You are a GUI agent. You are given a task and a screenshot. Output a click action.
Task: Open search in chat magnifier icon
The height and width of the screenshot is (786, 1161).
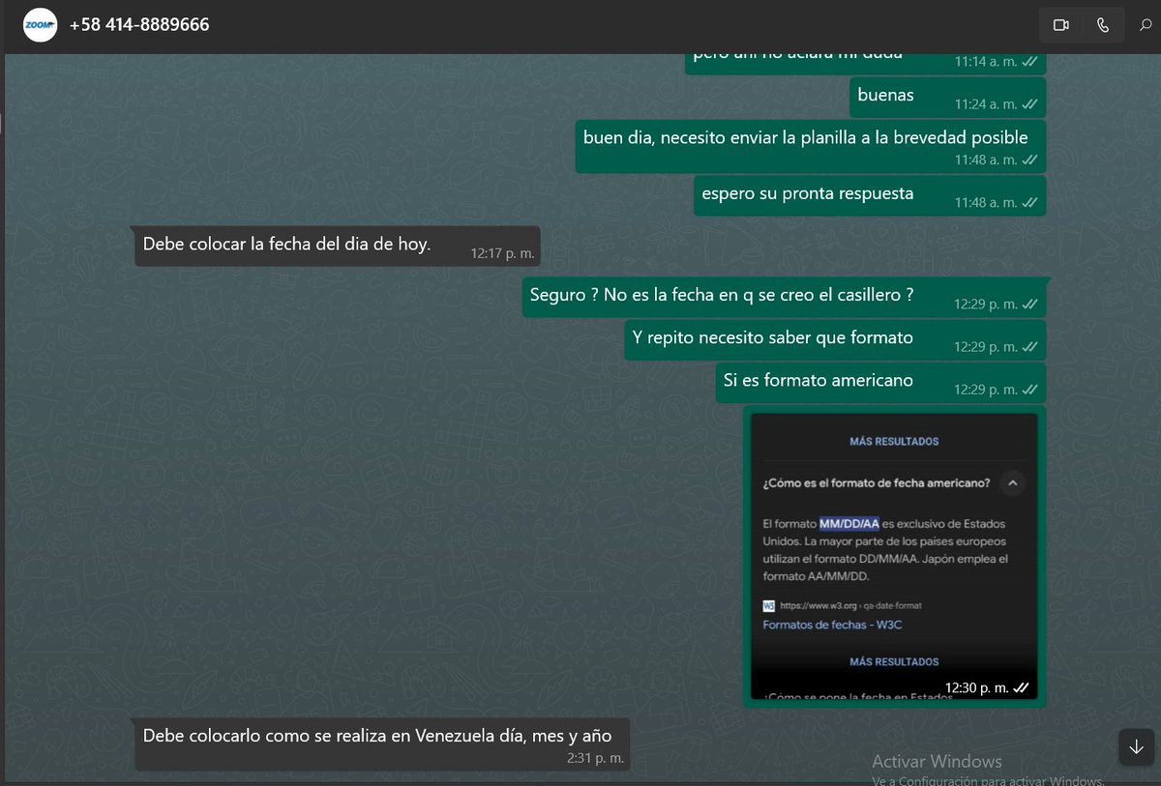point(1146,25)
